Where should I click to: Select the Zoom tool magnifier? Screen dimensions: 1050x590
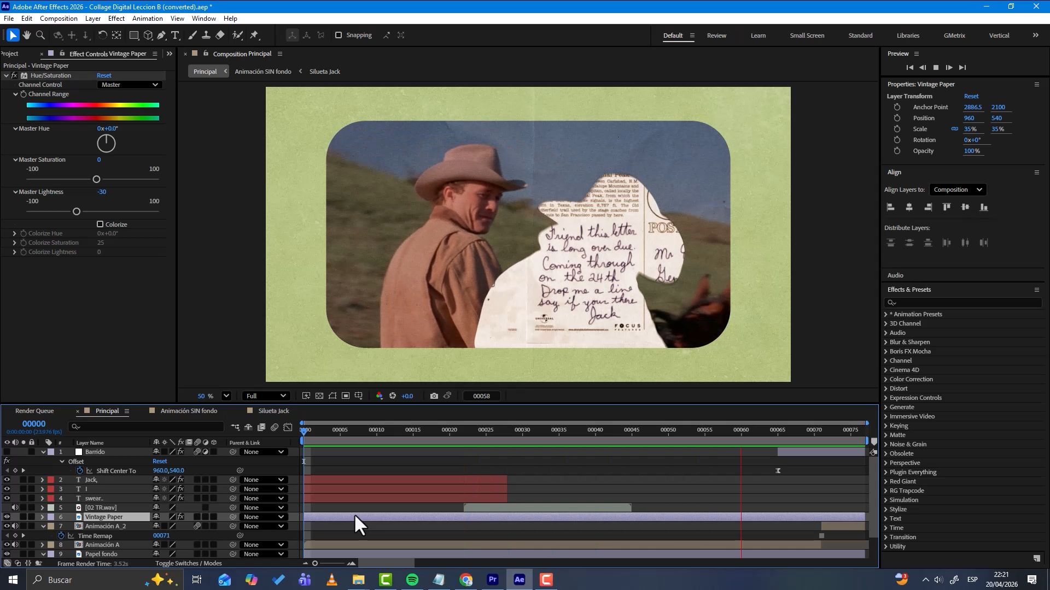pos(40,36)
